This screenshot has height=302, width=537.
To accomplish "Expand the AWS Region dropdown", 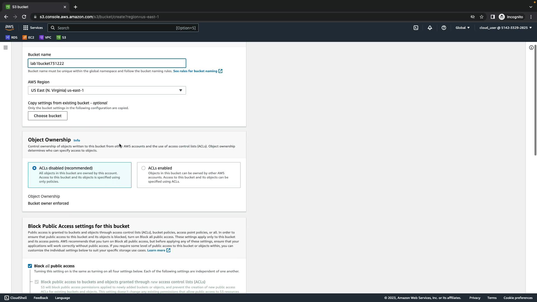I will click(x=107, y=90).
